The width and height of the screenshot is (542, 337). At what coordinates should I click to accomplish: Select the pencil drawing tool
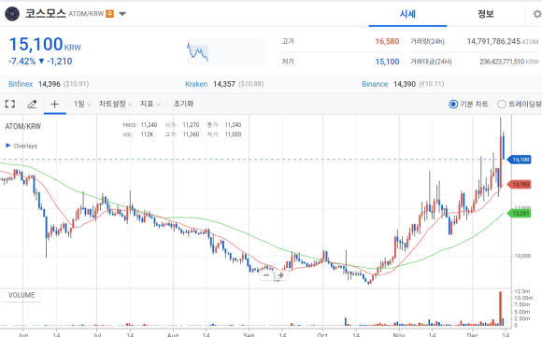pos(32,104)
